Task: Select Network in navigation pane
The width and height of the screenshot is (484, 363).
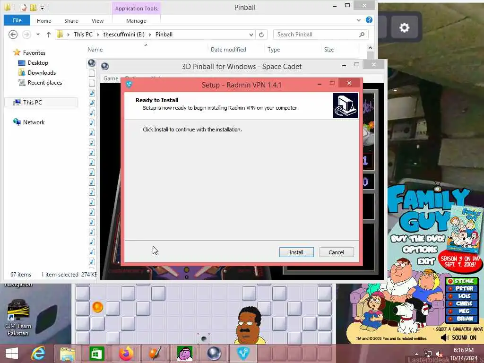Action: pyautogui.click(x=34, y=122)
